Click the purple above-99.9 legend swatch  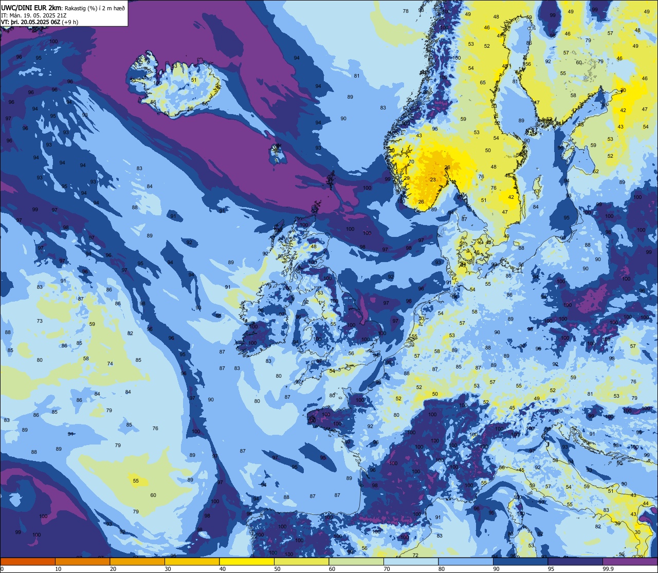(x=630, y=562)
